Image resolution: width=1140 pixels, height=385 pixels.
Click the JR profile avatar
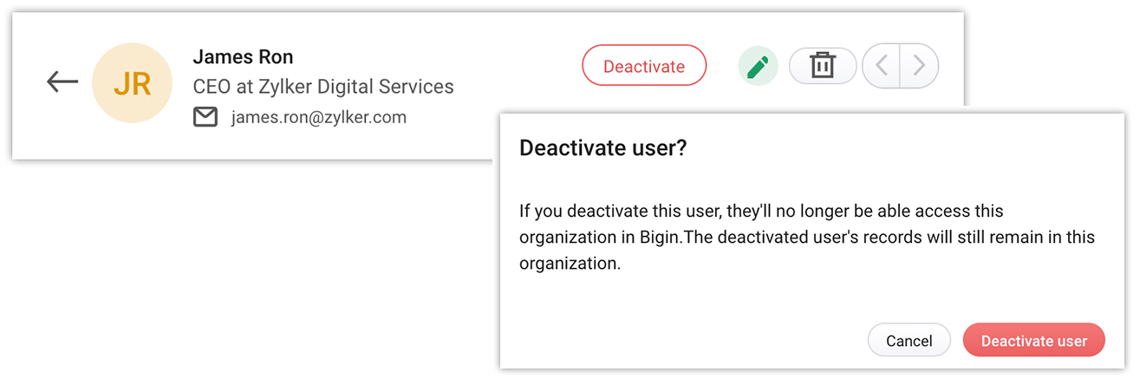pos(133,83)
